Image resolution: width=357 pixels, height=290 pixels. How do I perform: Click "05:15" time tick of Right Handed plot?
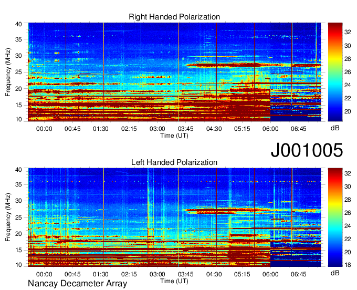pyautogui.click(x=242, y=129)
